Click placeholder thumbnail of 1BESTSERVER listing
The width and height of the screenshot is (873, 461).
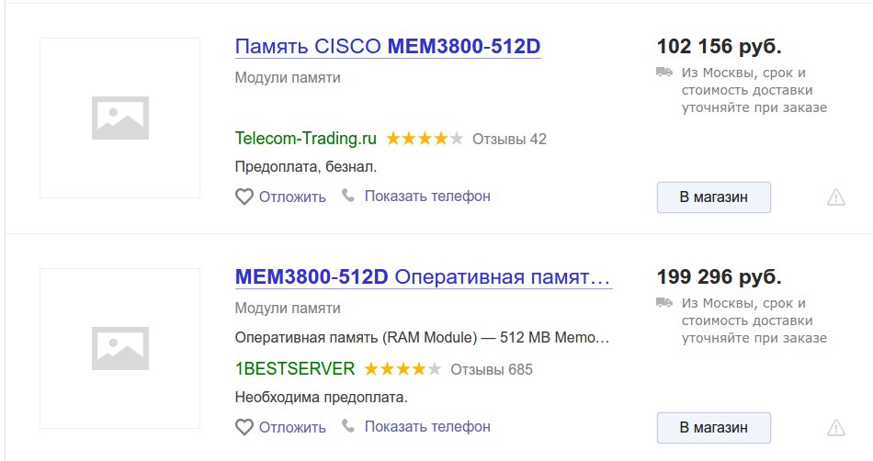pos(119,349)
